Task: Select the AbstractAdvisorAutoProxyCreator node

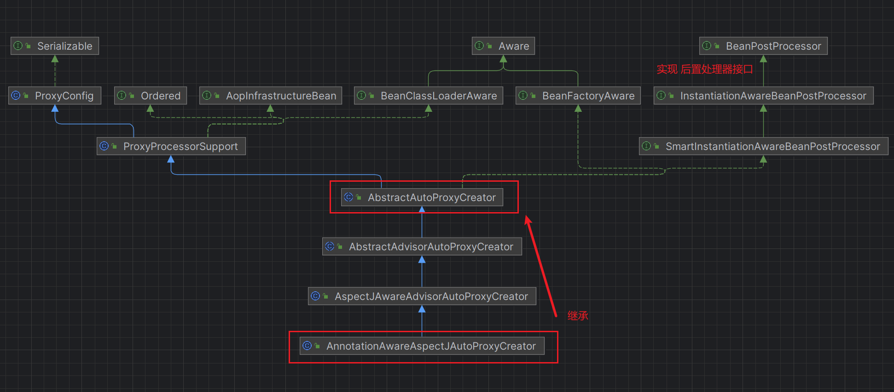Action: pyautogui.click(x=422, y=247)
